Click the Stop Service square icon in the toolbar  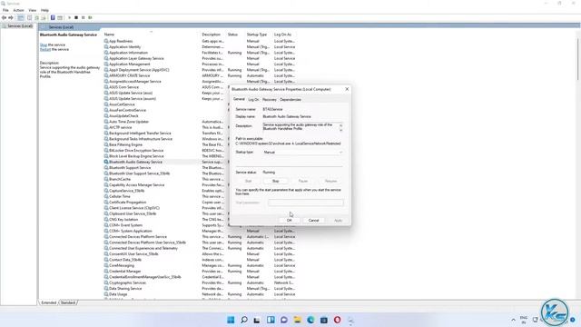tap(76, 18)
